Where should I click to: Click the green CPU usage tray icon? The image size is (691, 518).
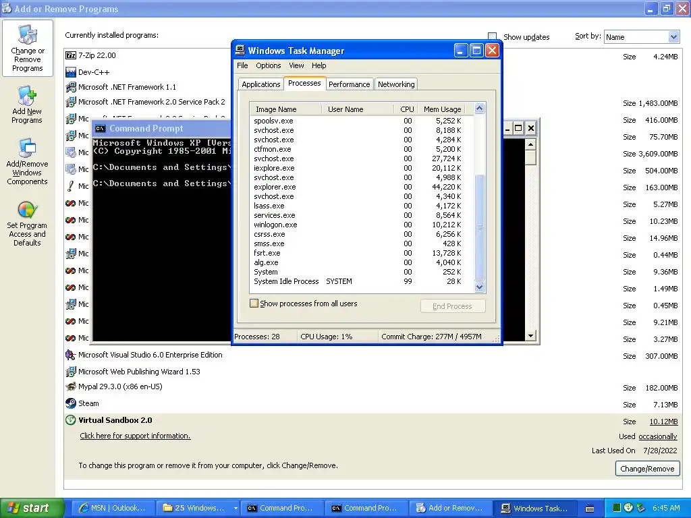click(x=617, y=508)
